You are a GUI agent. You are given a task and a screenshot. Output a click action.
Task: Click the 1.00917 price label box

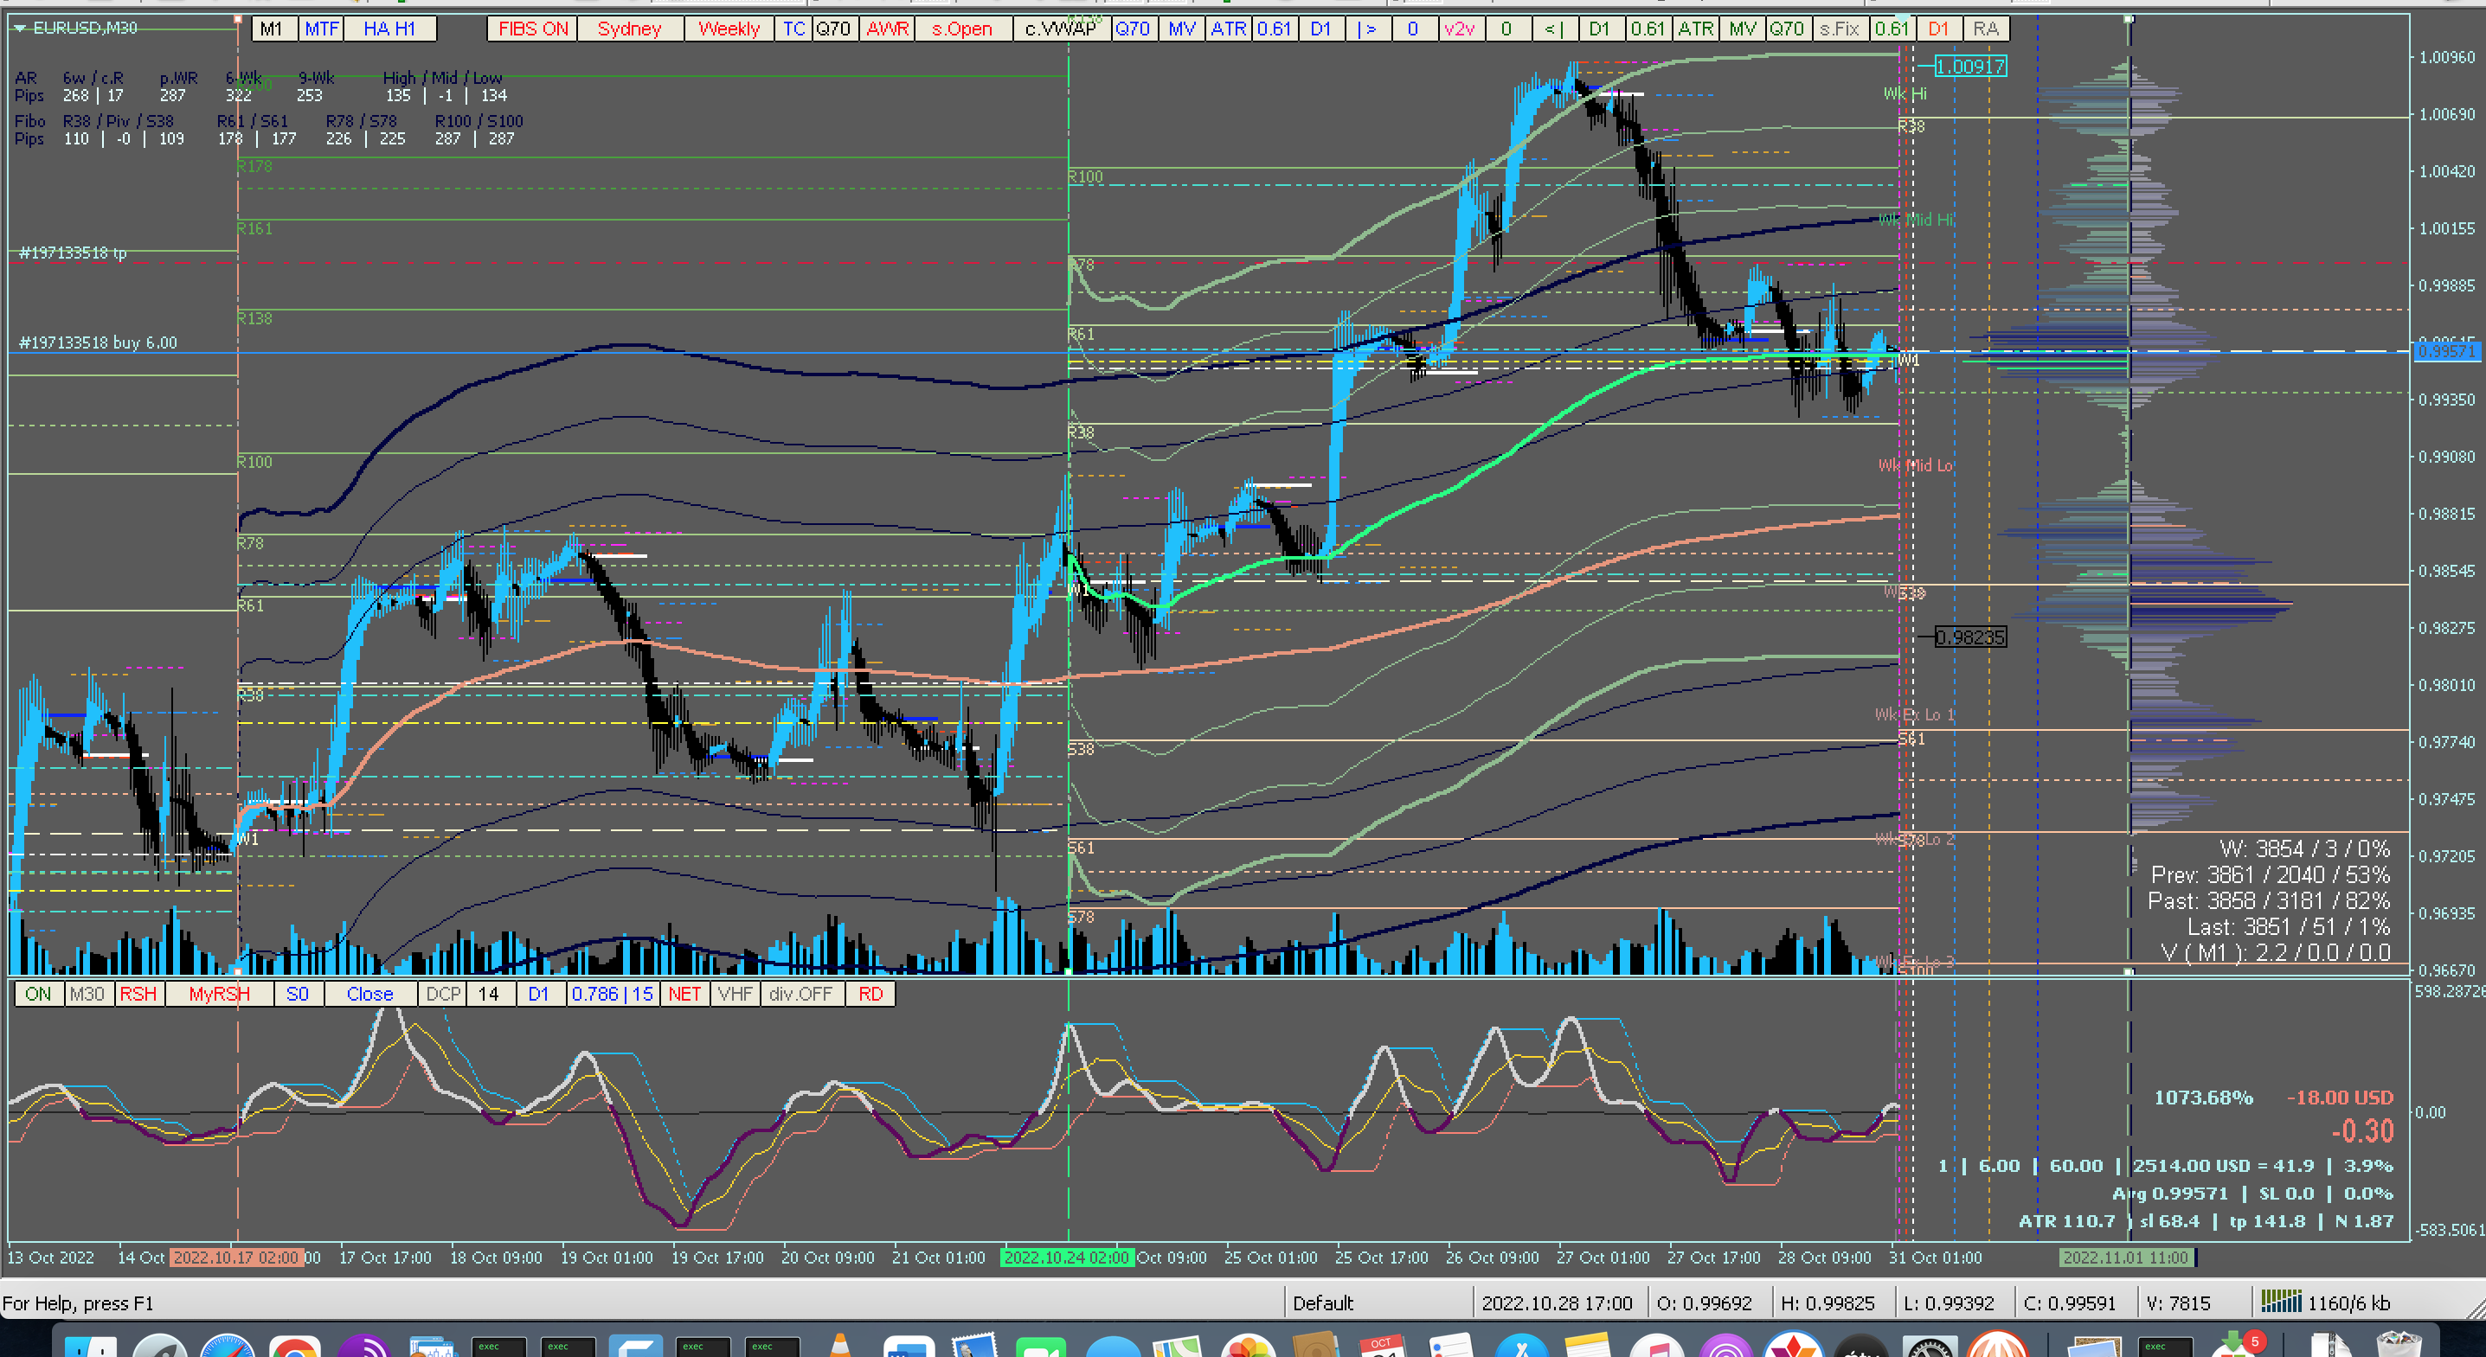coord(1970,67)
